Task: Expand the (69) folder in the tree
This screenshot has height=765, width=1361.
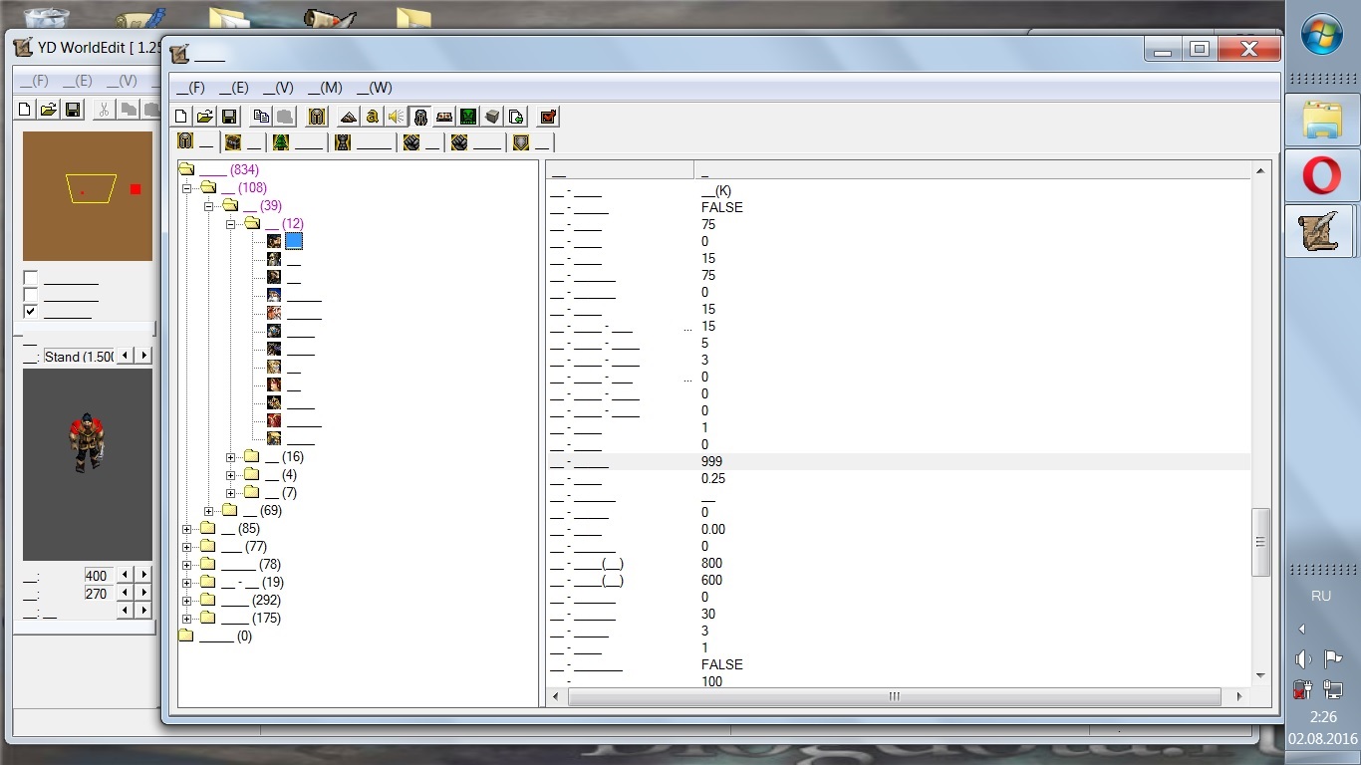Action: 208,511
